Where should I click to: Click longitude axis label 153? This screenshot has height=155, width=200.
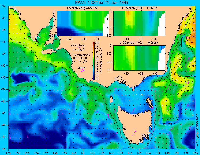[x=195, y=153]
